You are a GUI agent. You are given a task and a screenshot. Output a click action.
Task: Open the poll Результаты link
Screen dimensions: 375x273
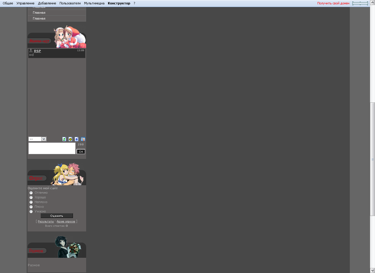pyautogui.click(x=46, y=222)
